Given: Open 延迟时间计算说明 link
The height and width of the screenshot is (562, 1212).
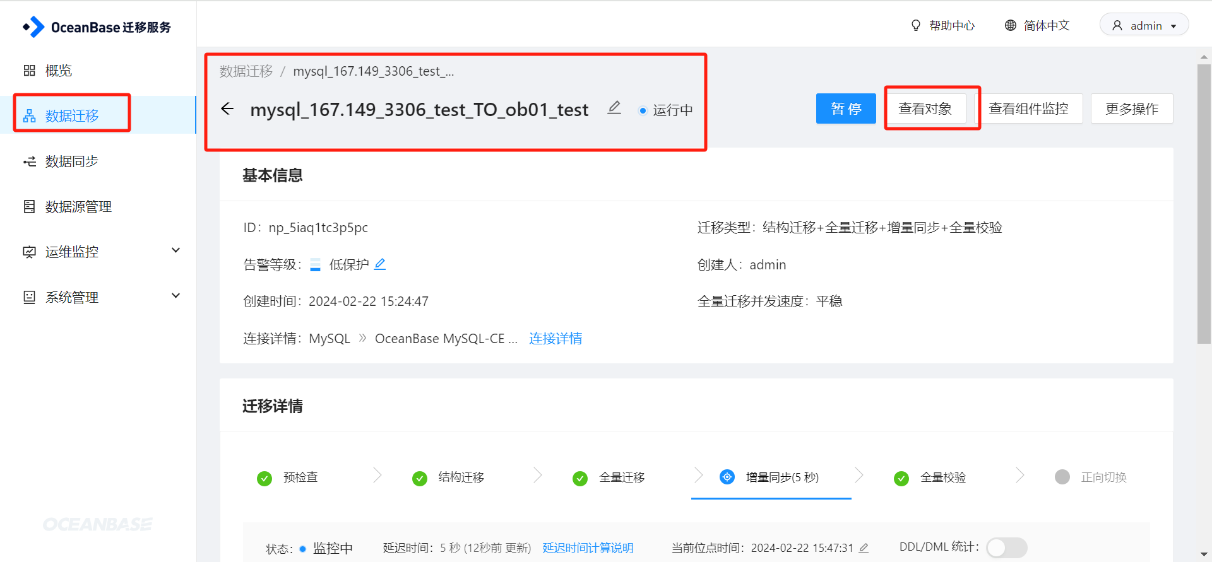Looking at the screenshot, I should tap(588, 548).
